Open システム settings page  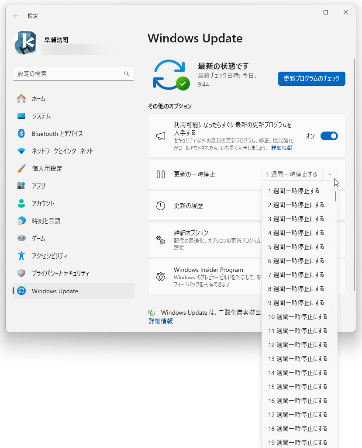tap(74, 116)
